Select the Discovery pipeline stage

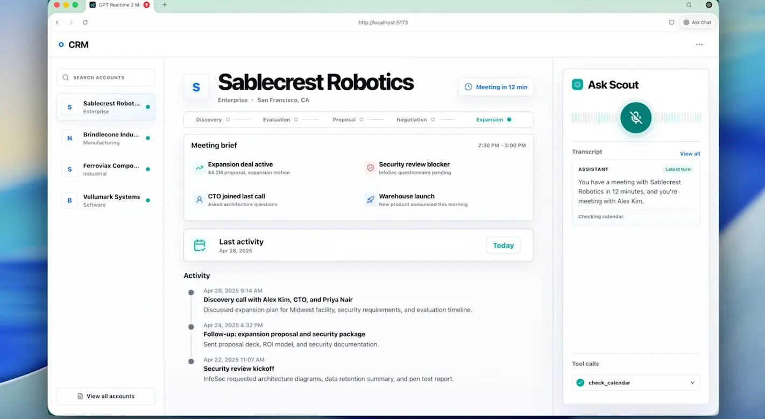213,120
